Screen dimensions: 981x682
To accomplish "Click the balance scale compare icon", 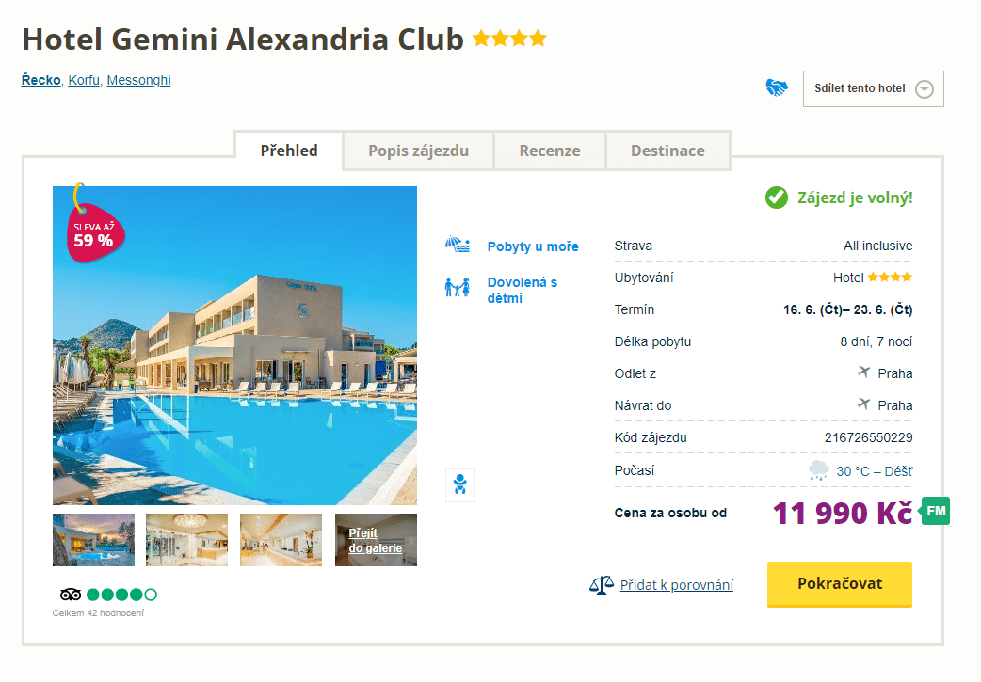I will [x=601, y=585].
